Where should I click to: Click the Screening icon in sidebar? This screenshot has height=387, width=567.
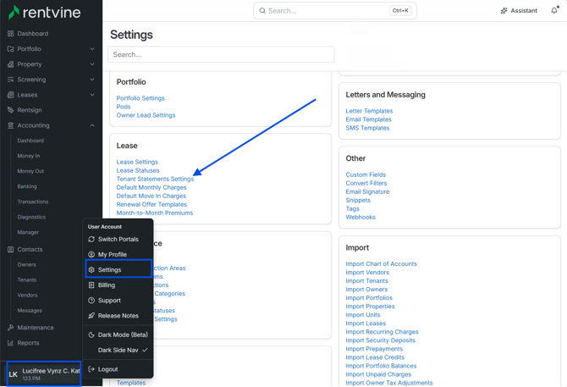pyautogui.click(x=10, y=80)
